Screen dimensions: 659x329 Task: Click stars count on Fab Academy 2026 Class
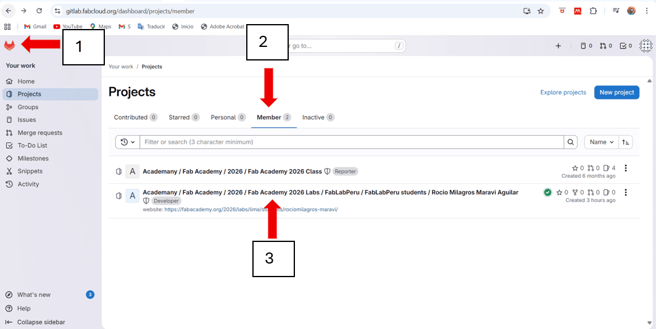pos(578,169)
